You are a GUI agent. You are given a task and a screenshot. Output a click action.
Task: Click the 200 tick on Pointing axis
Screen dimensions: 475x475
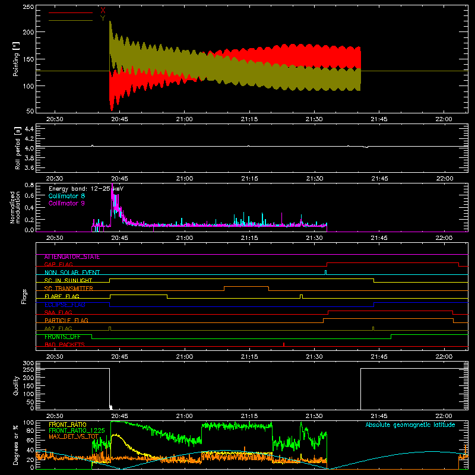click(x=28, y=32)
